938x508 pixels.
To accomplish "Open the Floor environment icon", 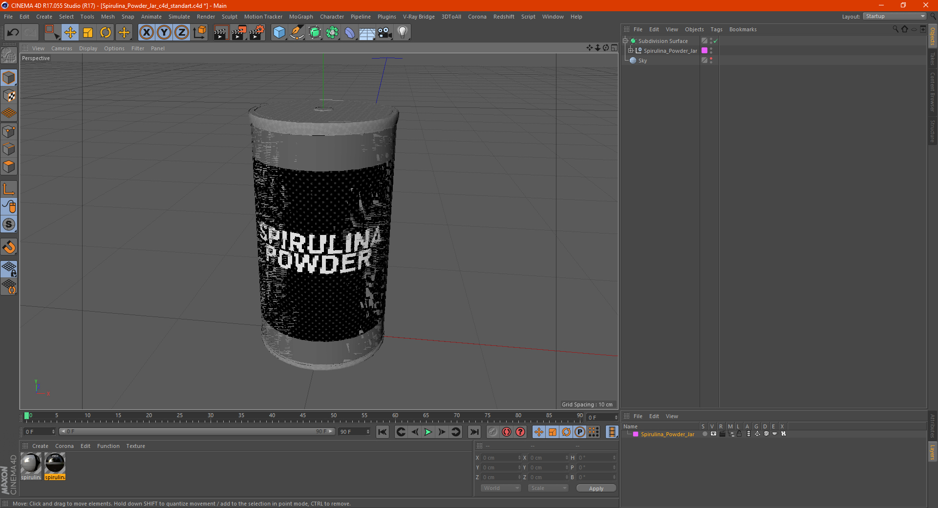I will point(367,33).
